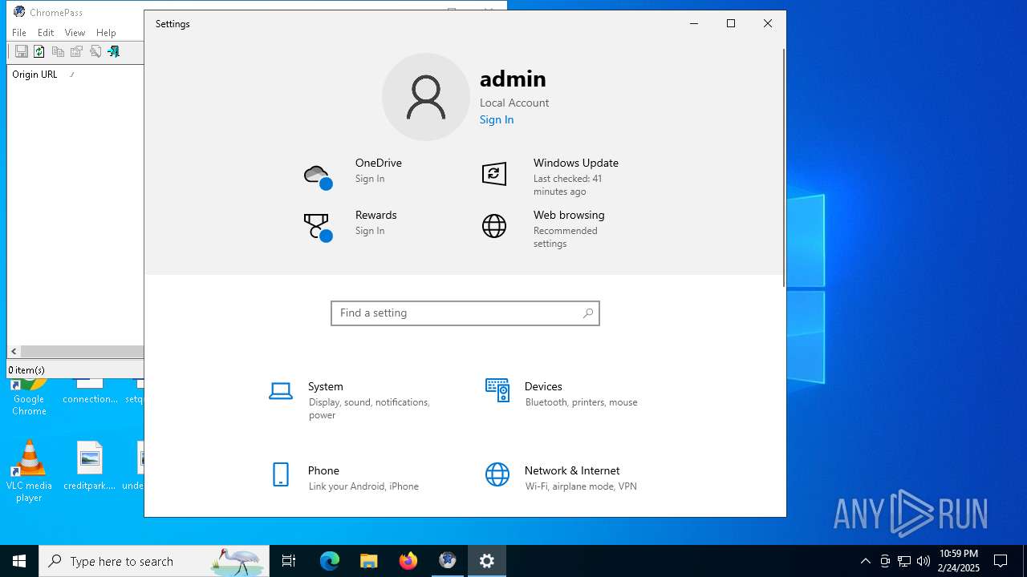Click the Devices keyboard and speaker icon
The image size is (1027, 577).
point(497,390)
